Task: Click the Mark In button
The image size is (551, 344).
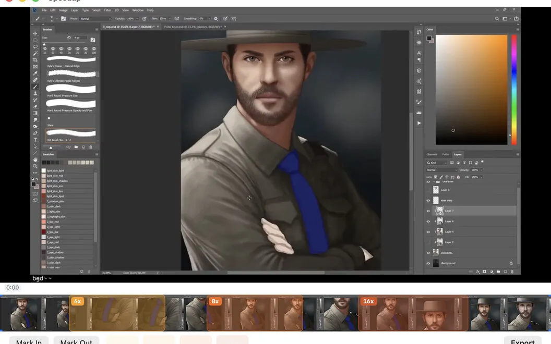Action: click(29, 341)
